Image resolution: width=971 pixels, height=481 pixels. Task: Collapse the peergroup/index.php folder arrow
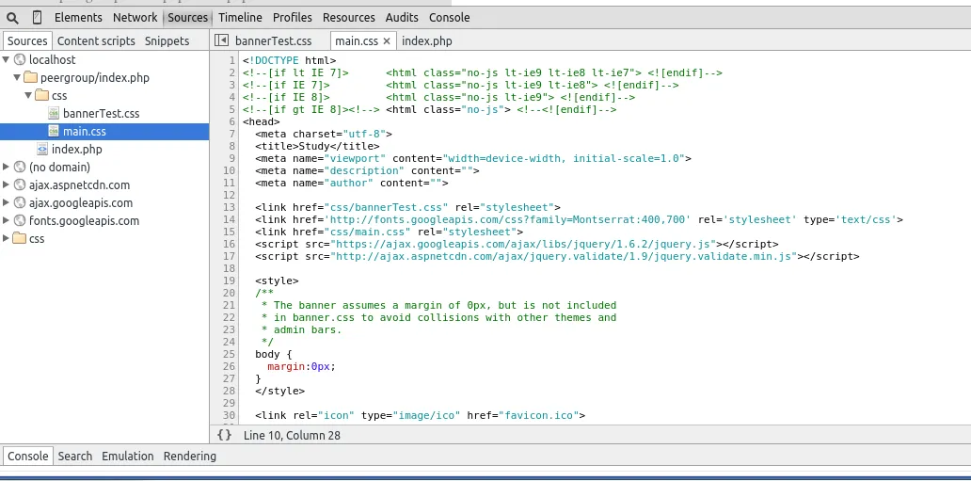[17, 77]
